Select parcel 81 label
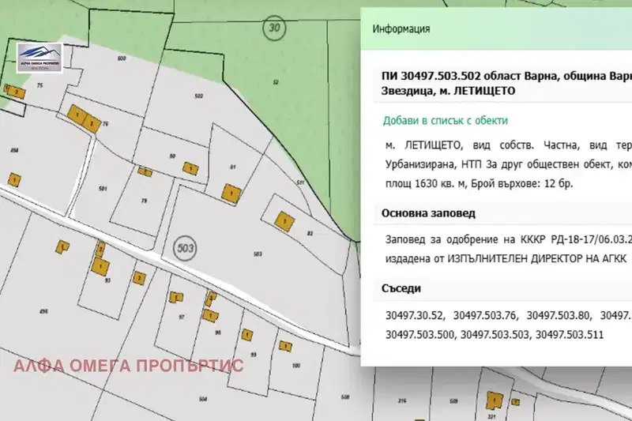The height and width of the screenshot is (421, 632). point(232,167)
